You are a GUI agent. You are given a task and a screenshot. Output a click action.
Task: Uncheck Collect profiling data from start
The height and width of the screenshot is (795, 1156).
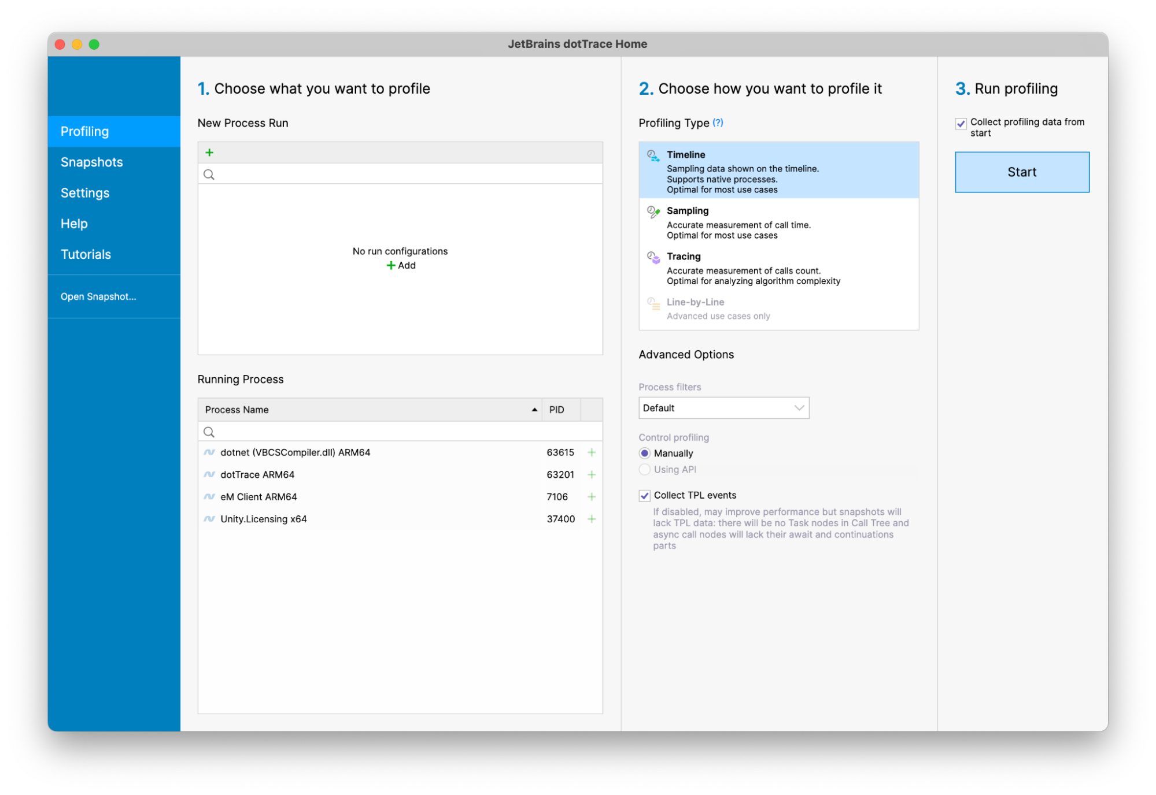(x=960, y=123)
